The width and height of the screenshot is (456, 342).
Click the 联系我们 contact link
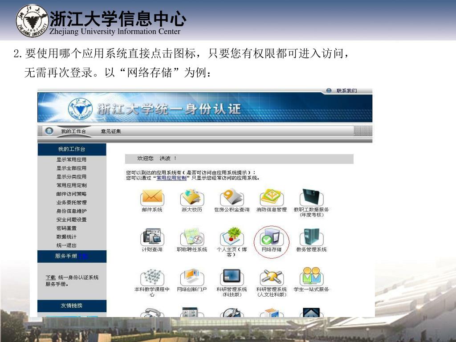tap(346, 90)
